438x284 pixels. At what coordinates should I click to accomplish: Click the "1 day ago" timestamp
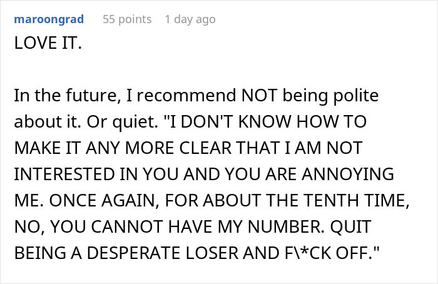pyautogui.click(x=190, y=19)
